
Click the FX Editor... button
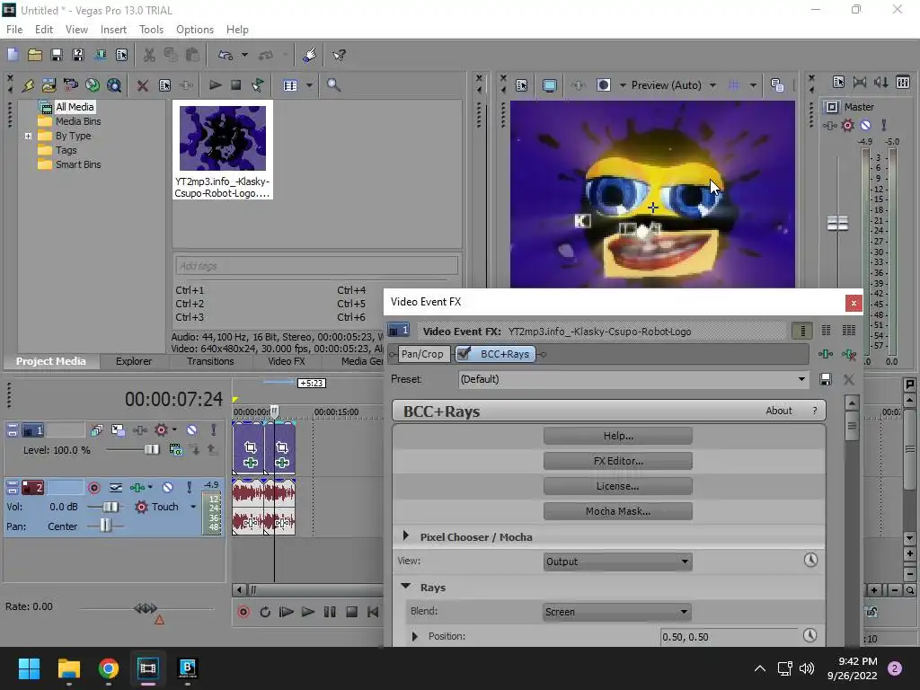(x=618, y=461)
